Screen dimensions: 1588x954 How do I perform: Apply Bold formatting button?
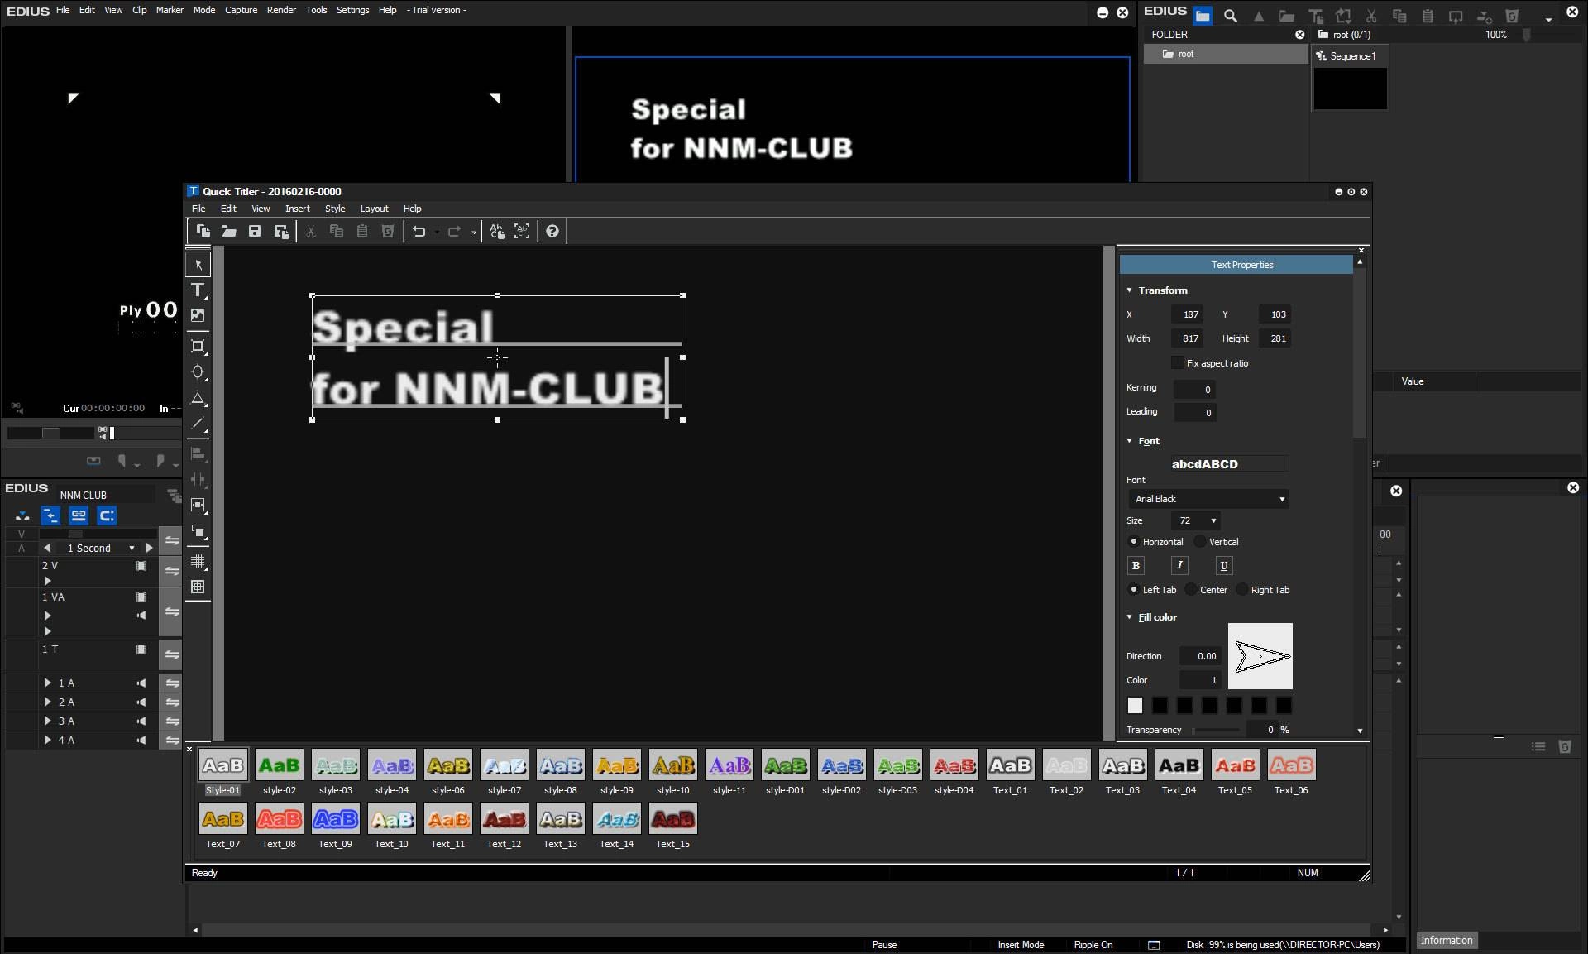pos(1136,565)
